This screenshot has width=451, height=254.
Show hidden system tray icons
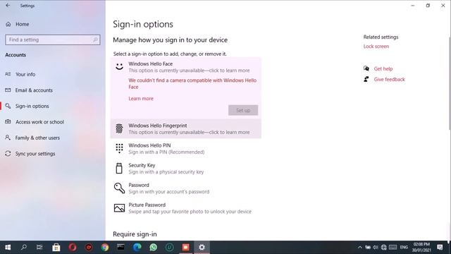(360, 247)
